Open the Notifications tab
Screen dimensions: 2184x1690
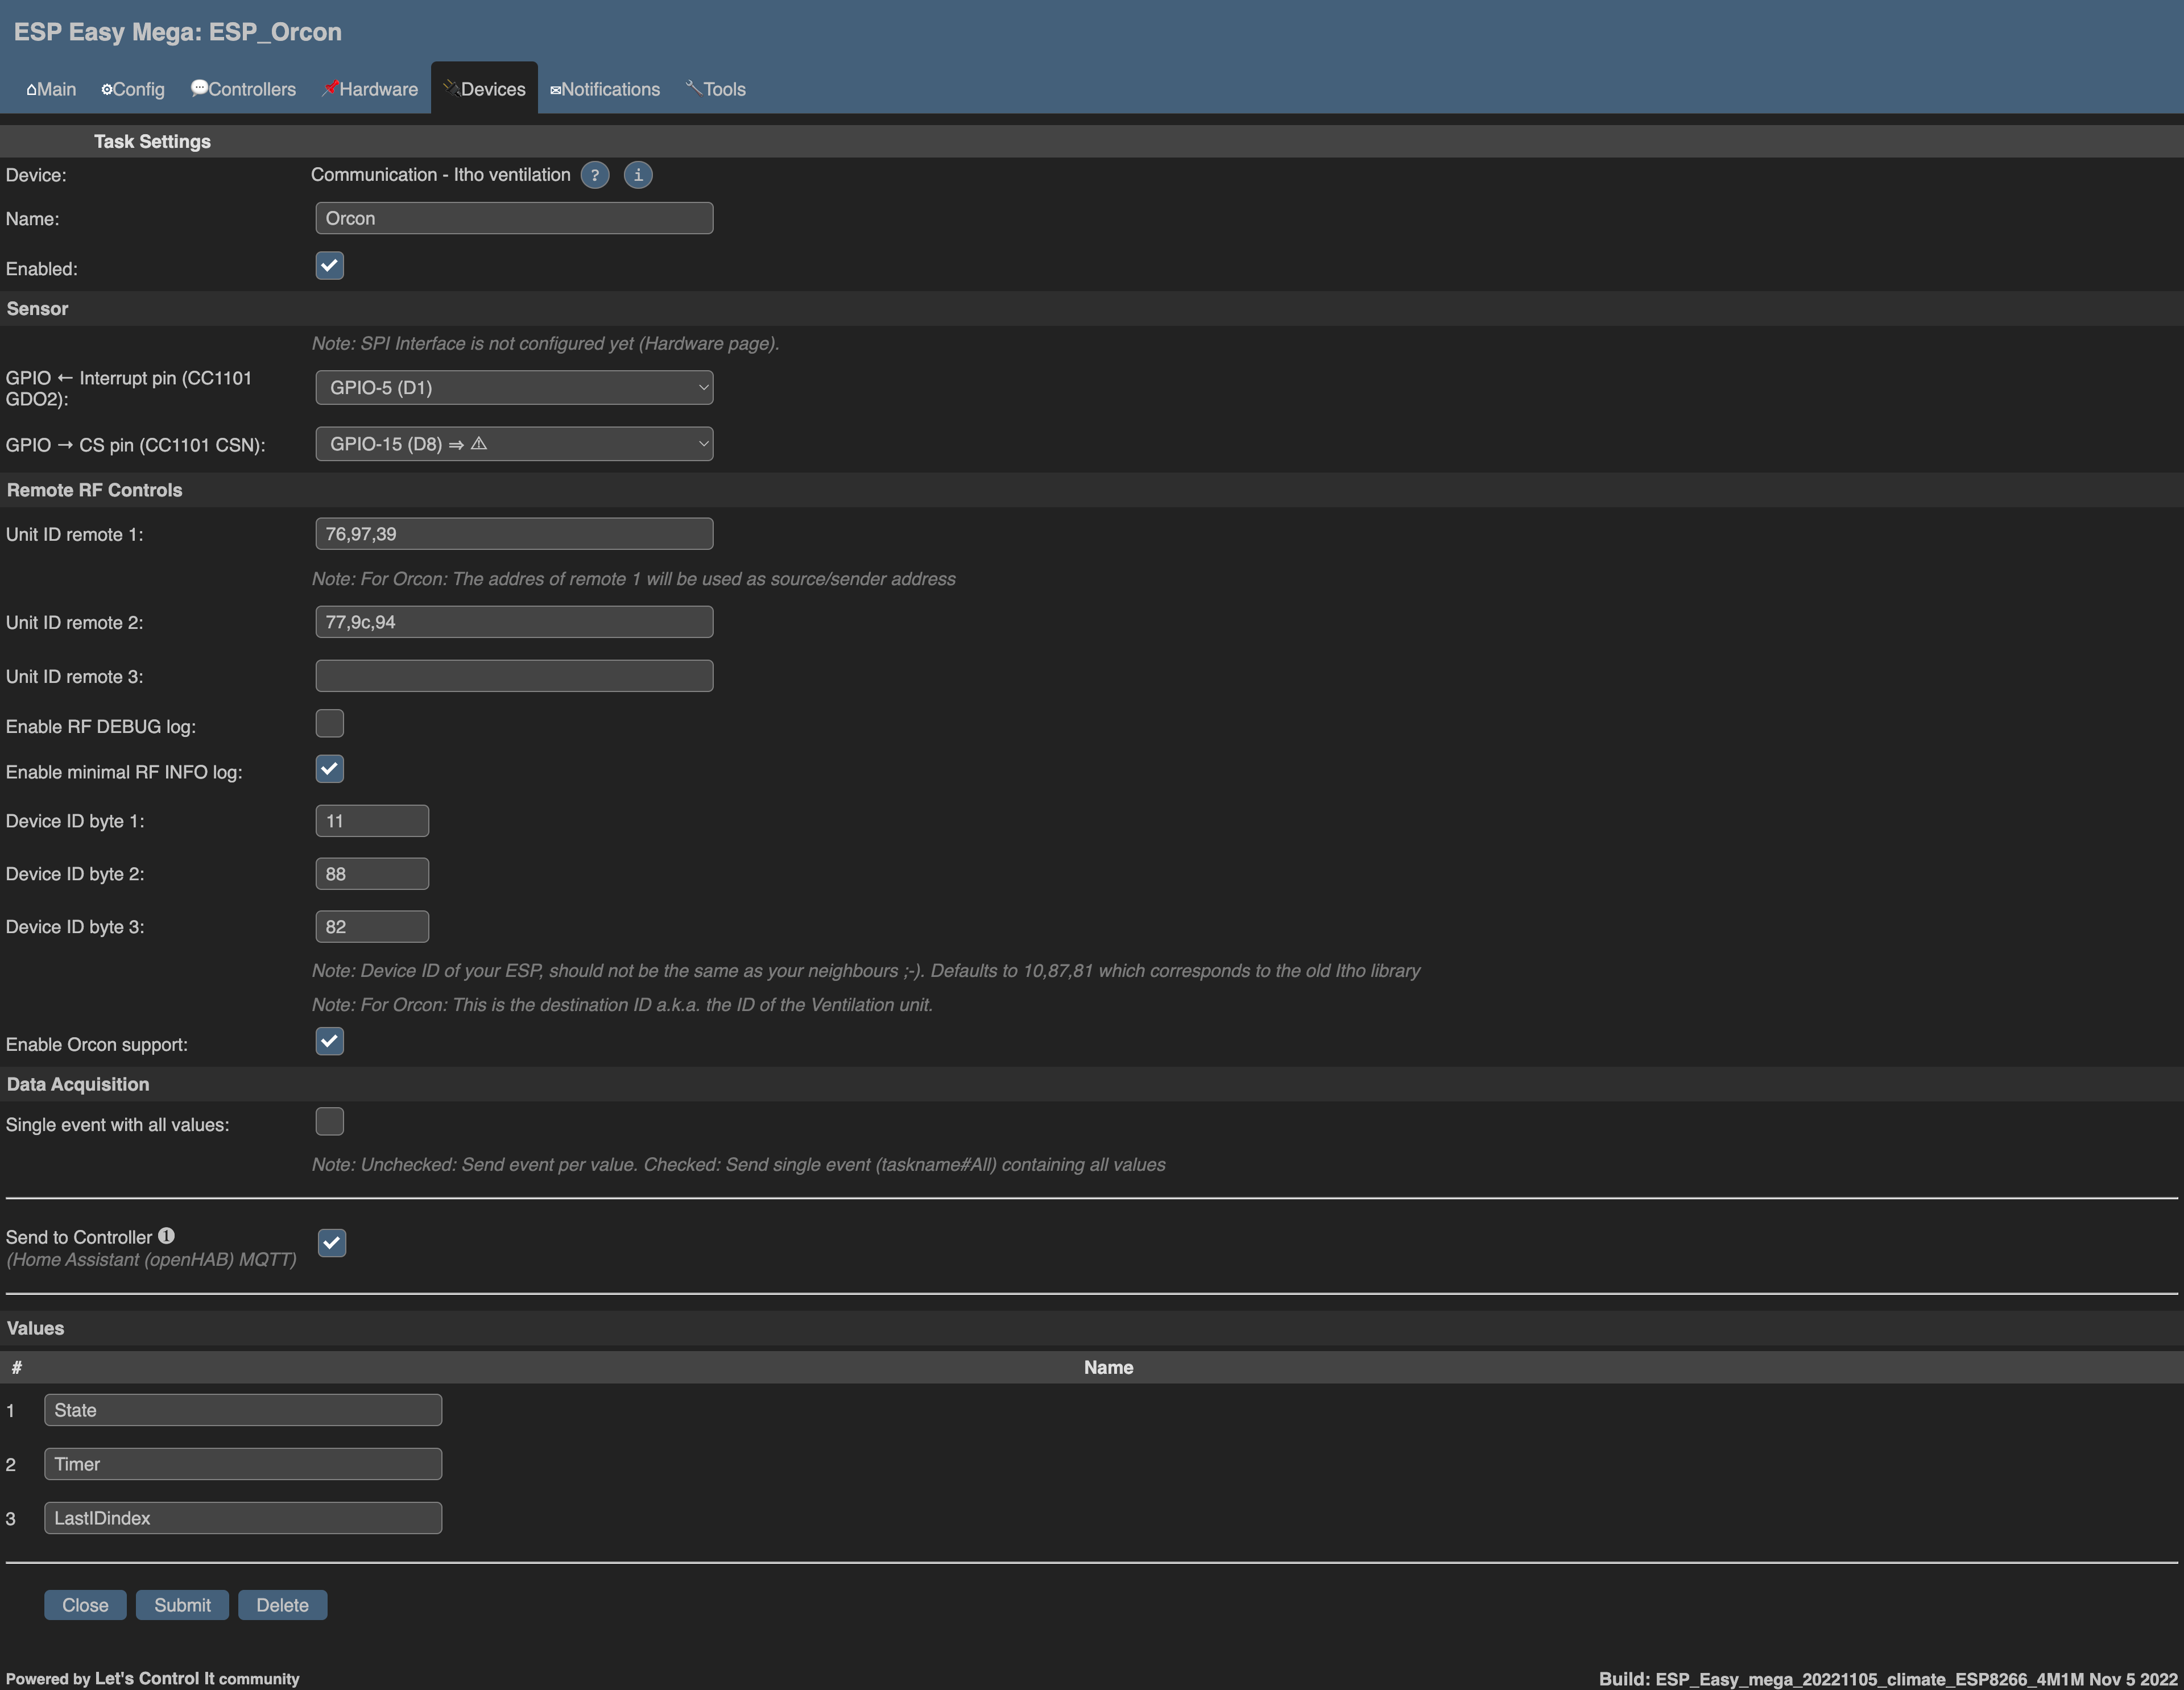point(605,89)
